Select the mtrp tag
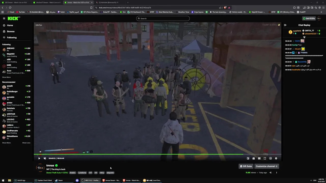Screen dimensions: 326x183 click(102, 173)
